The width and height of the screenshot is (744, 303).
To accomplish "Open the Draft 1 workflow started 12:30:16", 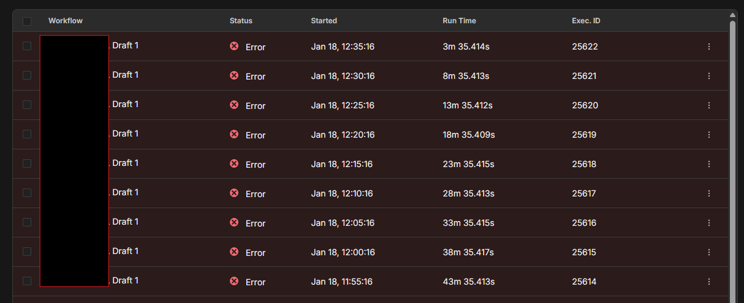I will click(x=125, y=75).
